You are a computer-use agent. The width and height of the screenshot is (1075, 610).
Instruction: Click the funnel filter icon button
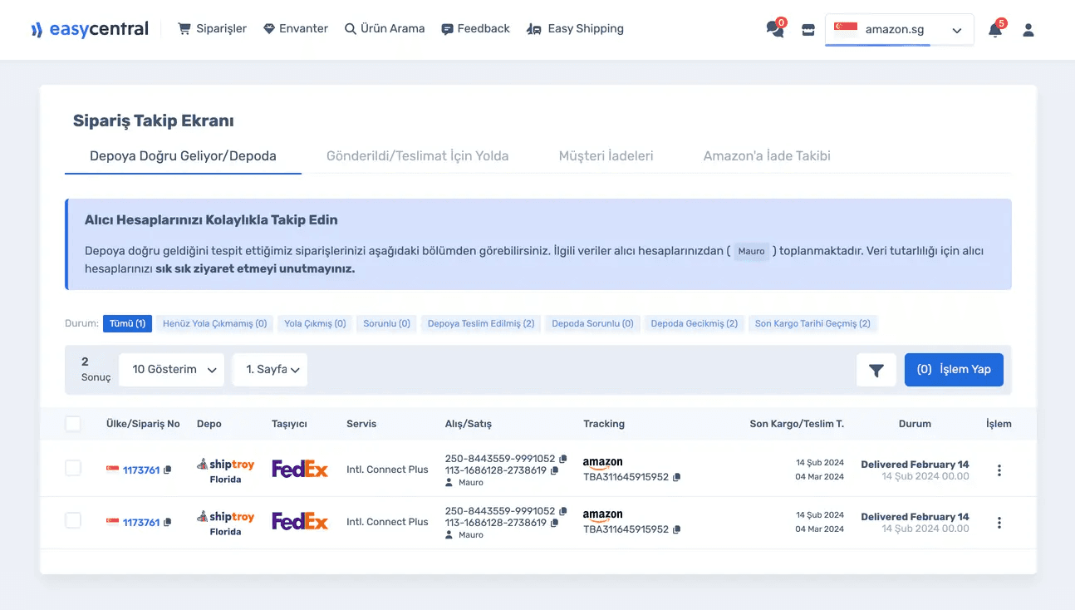tap(876, 371)
